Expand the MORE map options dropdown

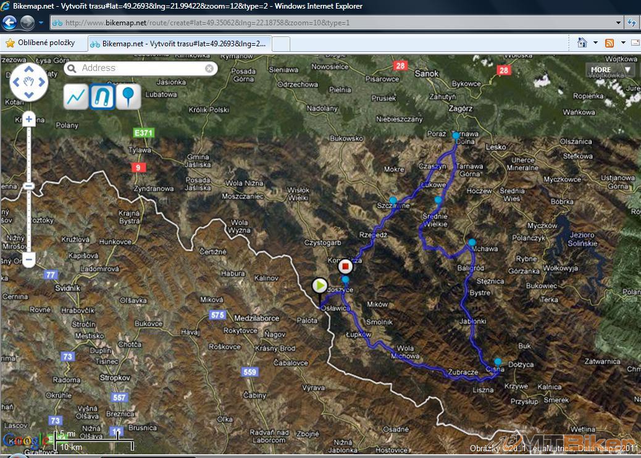610,70
